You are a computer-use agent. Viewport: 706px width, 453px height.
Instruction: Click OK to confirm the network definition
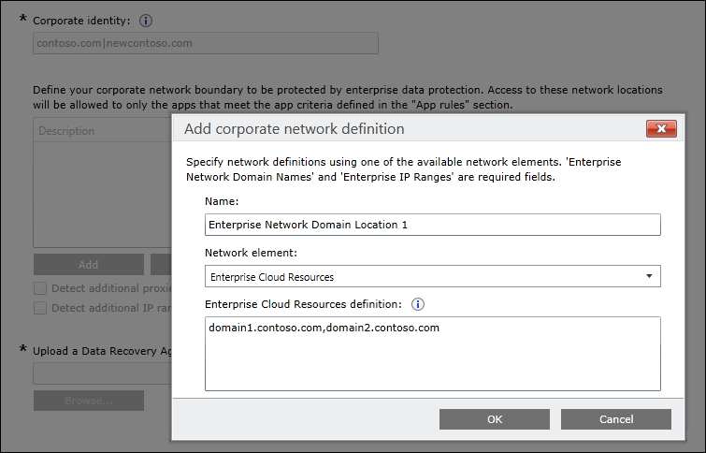coord(494,419)
